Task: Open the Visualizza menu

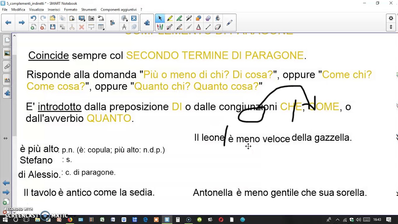Action: point(36,10)
